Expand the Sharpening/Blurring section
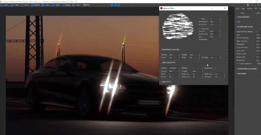Viewport: 261px width, 135px height. 246,69
